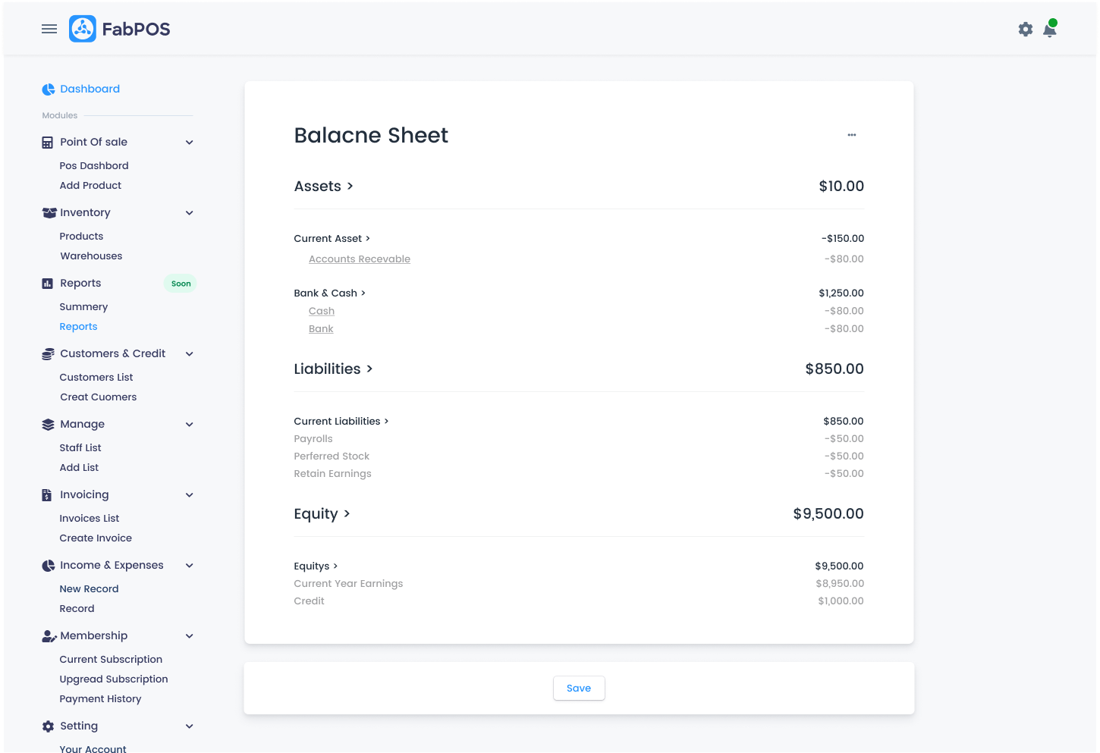Collapse the Income & Expenses chevron
Viewport: 1100px width, 753px height.
[x=190, y=566]
